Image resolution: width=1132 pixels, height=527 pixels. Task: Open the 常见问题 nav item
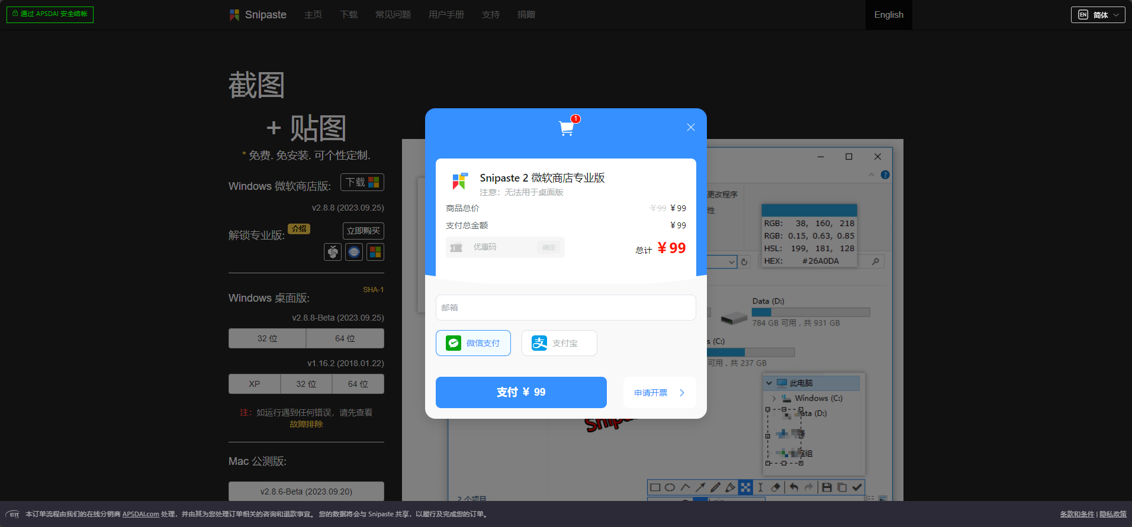pos(393,15)
